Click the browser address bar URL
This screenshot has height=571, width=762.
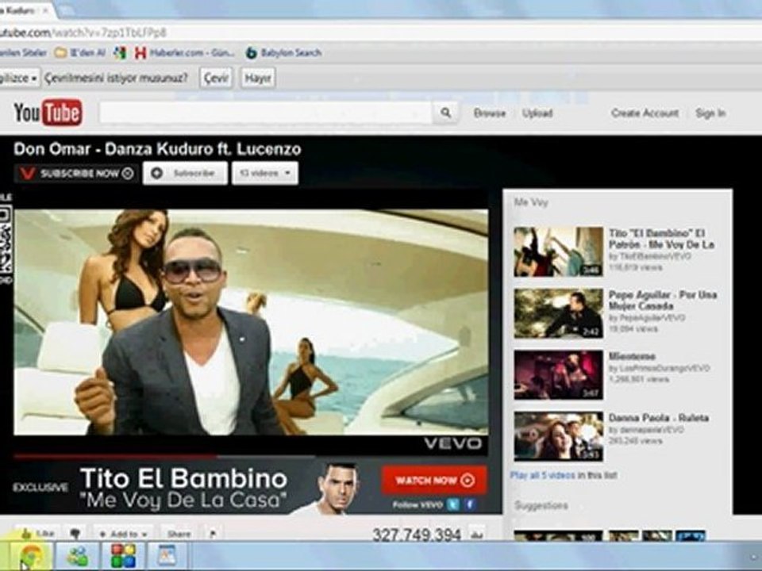(x=83, y=33)
